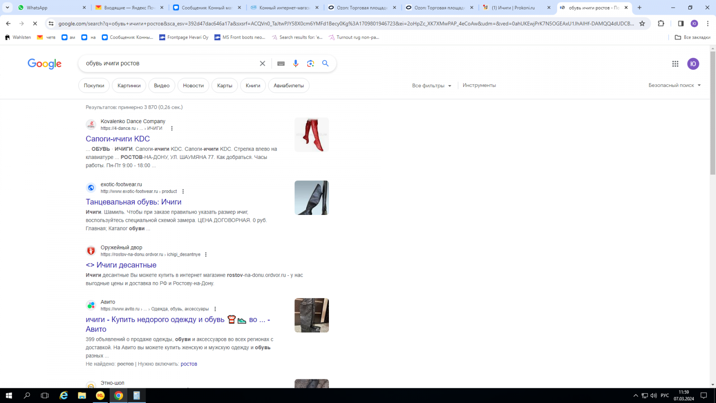Click into the Google search input field
Viewport: 716px width, 403px height.
[170, 64]
